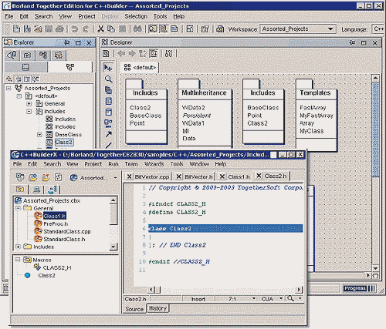This screenshot has width=386, height=329.
Task: Select PreProc.h in project tree
Action: point(56,223)
